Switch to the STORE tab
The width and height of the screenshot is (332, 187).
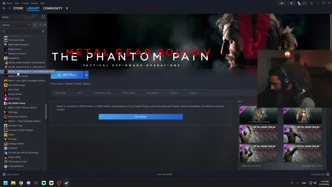tap(18, 8)
